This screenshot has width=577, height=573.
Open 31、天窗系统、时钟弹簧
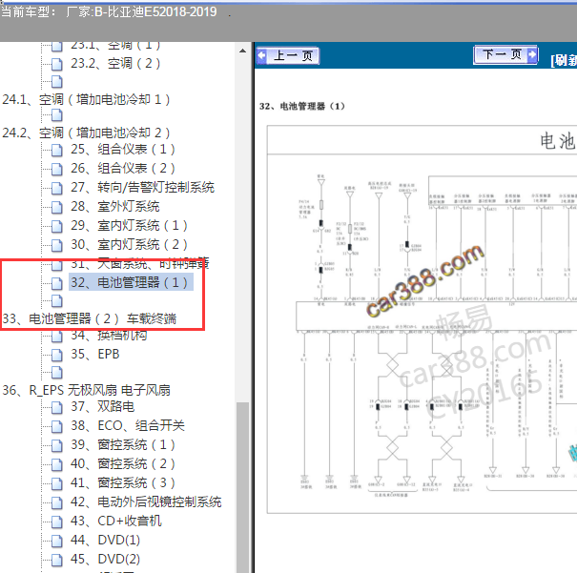[140, 264]
